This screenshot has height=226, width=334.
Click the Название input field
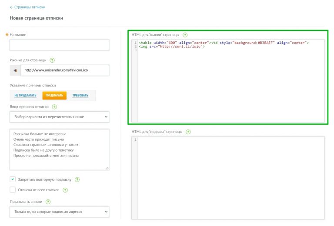tap(60, 45)
